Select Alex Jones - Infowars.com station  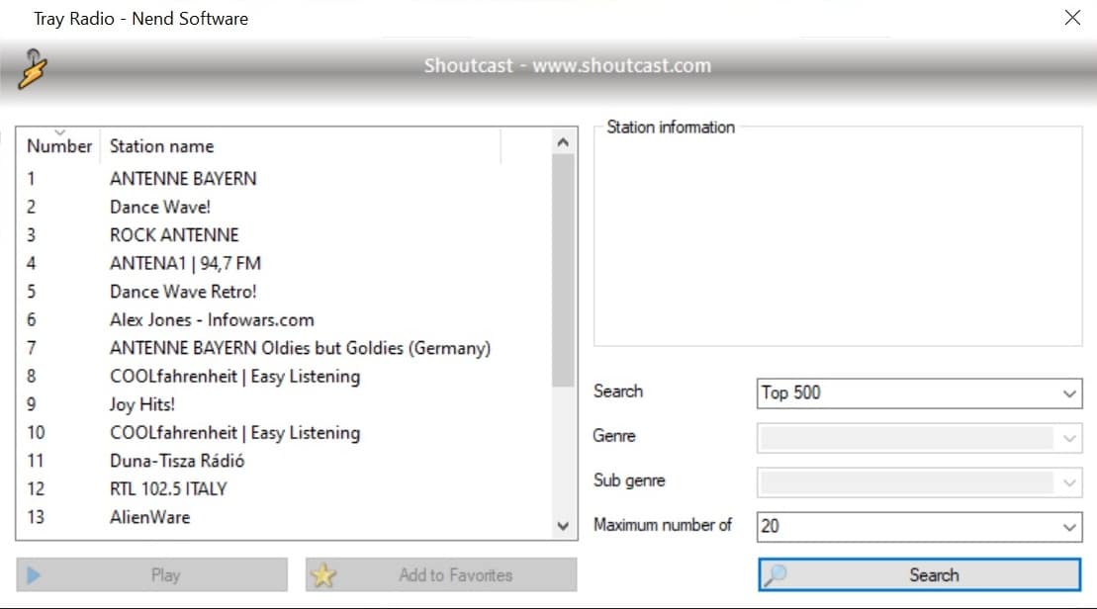click(212, 319)
